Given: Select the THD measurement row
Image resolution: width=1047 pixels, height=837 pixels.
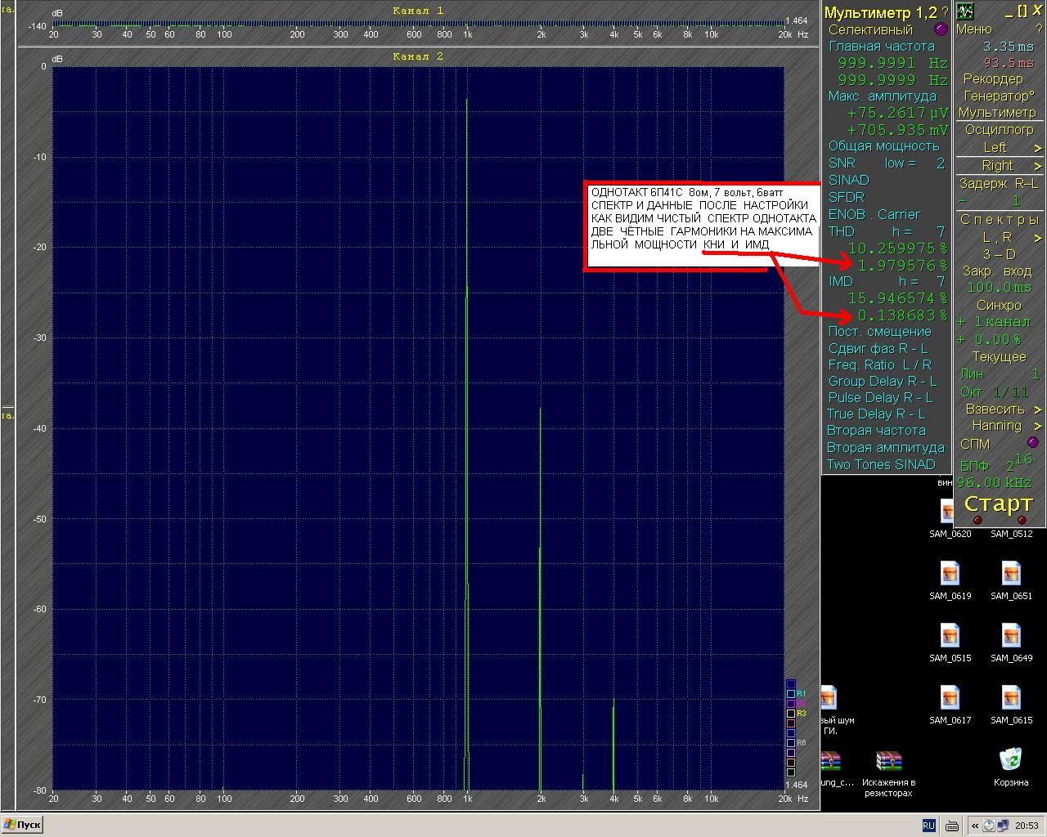Looking at the screenshot, I should tap(887, 232).
